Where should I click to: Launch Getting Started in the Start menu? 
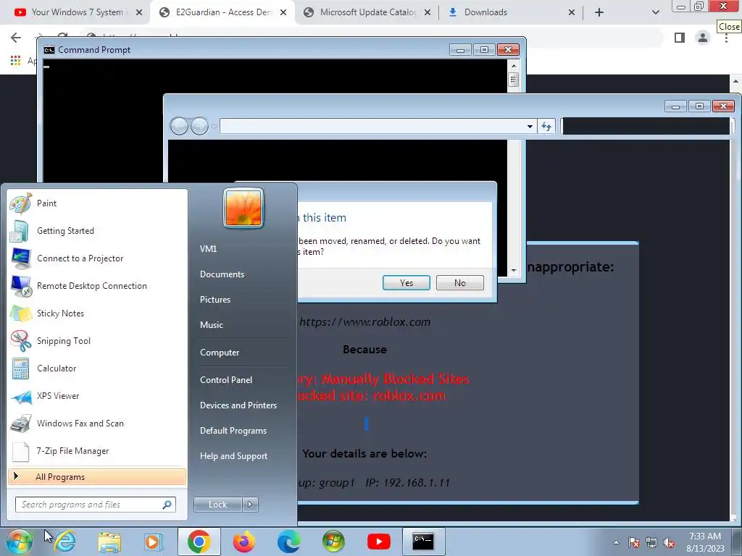tap(97, 231)
